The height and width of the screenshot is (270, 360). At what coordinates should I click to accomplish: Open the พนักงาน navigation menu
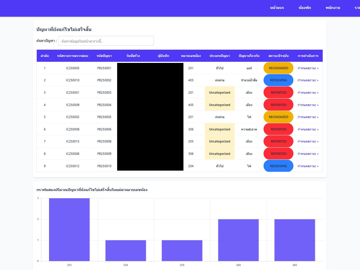333,8
